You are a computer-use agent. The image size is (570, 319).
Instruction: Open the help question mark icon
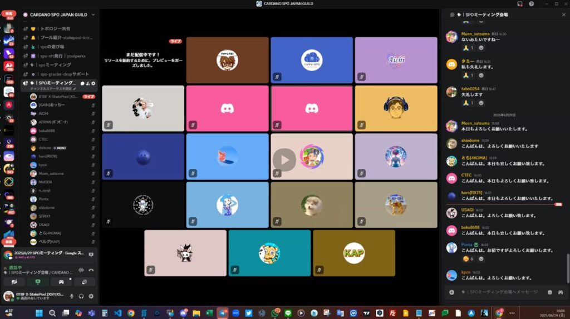pyautogui.click(x=532, y=4)
